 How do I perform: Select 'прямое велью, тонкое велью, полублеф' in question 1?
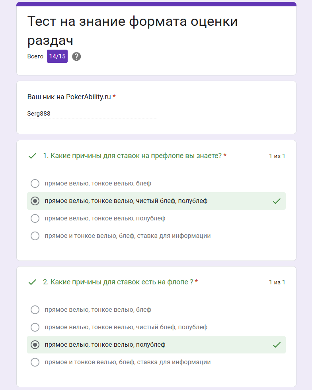(x=35, y=218)
